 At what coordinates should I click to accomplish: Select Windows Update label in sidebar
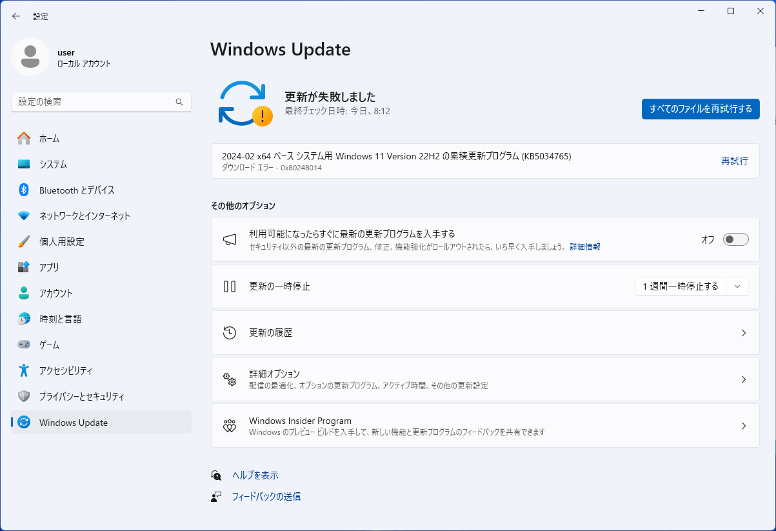74,423
